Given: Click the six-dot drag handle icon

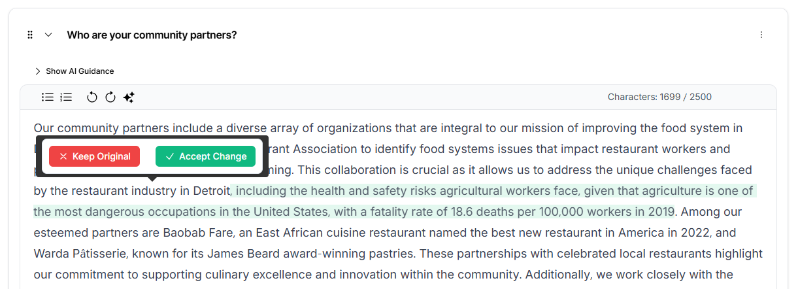Looking at the screenshot, I should pos(30,35).
